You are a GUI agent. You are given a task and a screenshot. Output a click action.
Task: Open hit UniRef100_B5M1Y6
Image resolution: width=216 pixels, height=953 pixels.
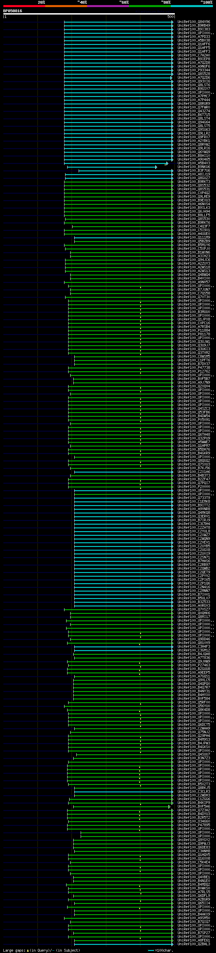(194, 245)
